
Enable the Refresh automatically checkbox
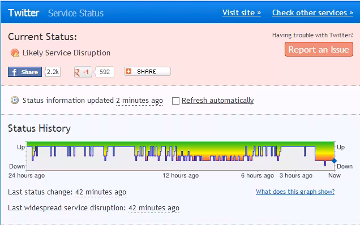[175, 101]
